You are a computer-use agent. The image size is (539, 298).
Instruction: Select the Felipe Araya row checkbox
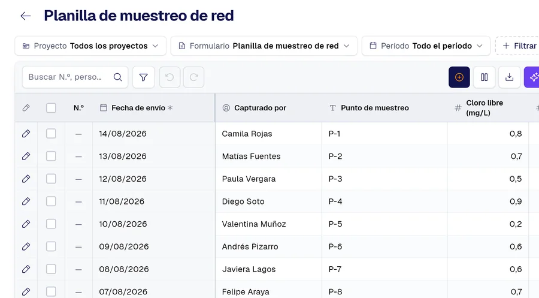pos(51,291)
